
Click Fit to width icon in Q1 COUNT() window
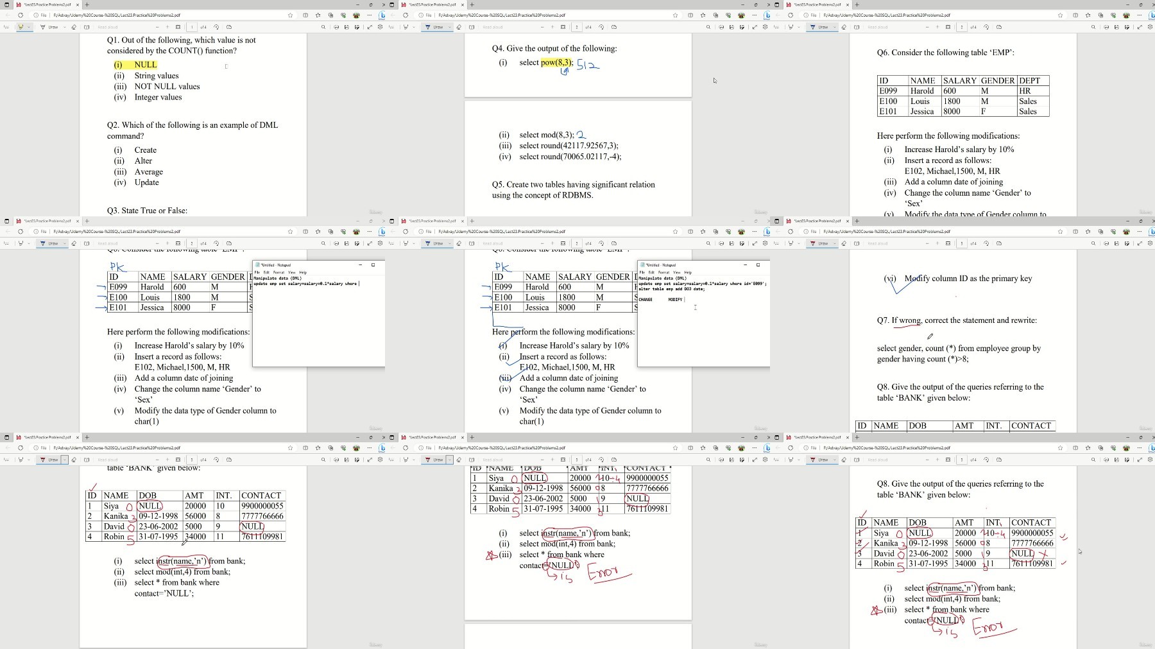click(x=178, y=27)
